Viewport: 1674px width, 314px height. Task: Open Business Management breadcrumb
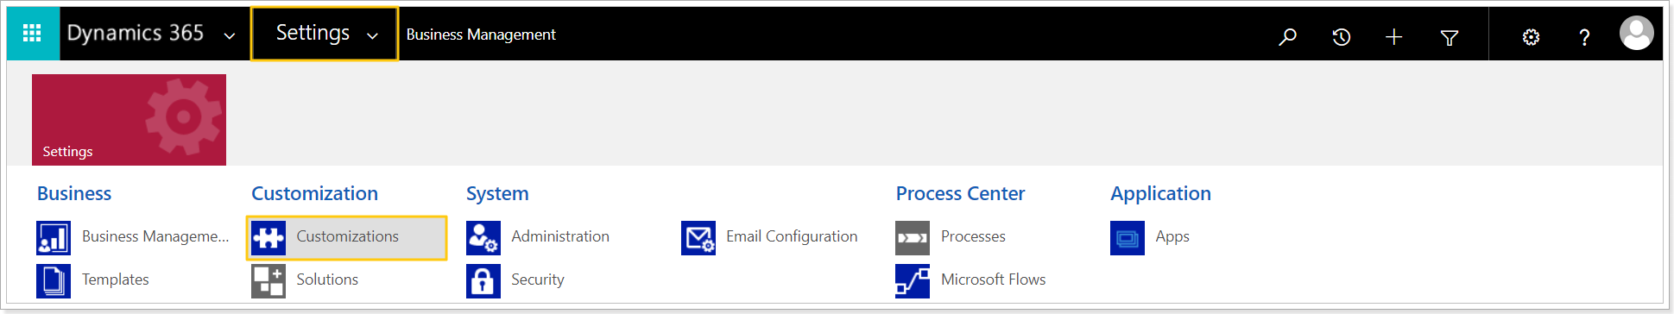[481, 35]
